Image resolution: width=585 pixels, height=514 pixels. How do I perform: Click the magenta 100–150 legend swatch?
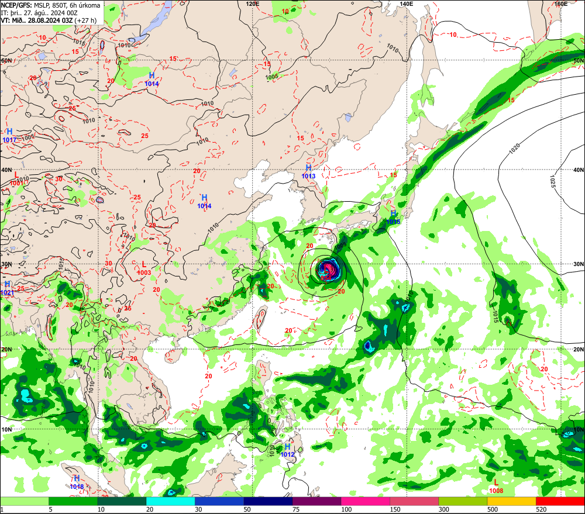(366, 501)
